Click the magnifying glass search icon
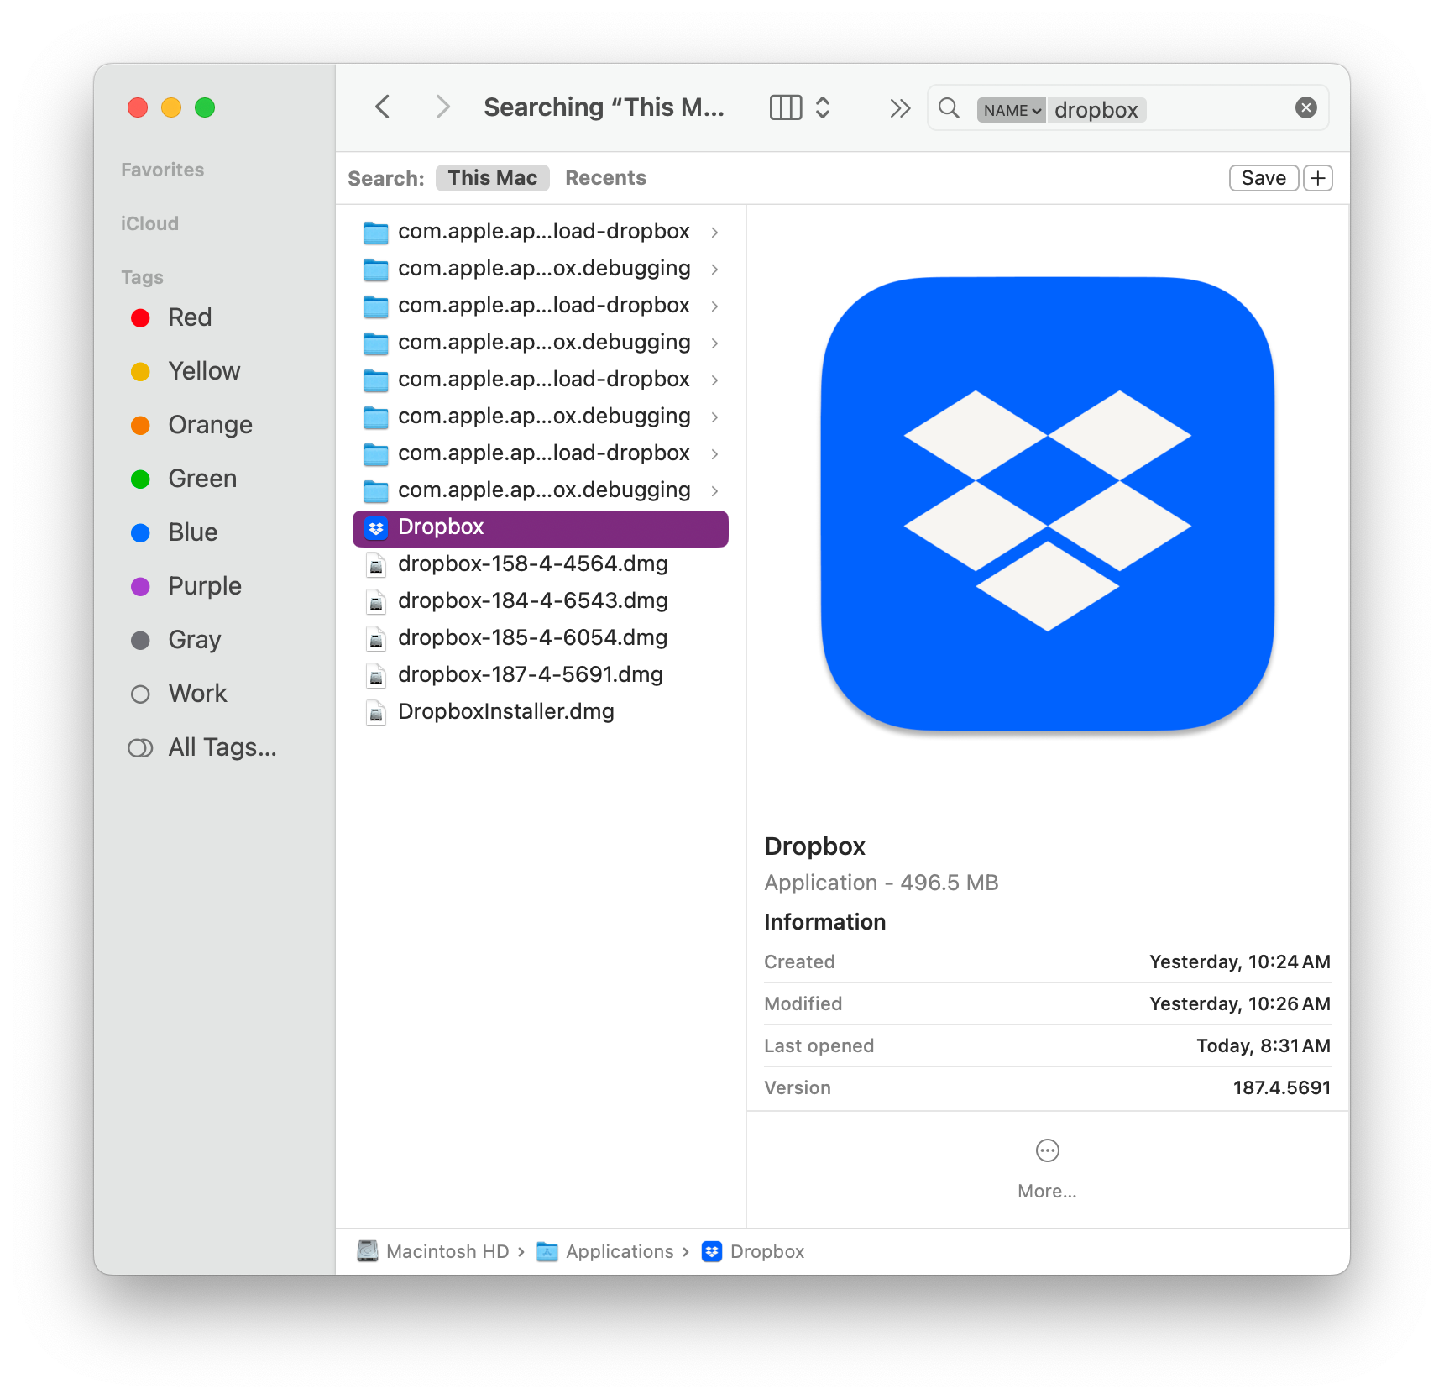Viewport: 1444px width, 1399px height. pos(949,108)
